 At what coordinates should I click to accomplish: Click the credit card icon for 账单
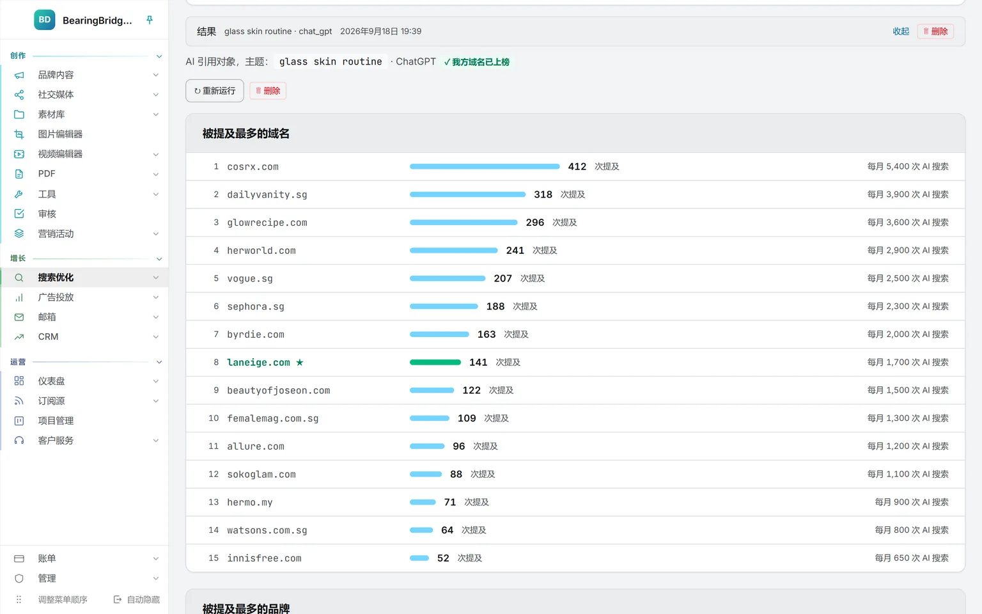coord(19,558)
